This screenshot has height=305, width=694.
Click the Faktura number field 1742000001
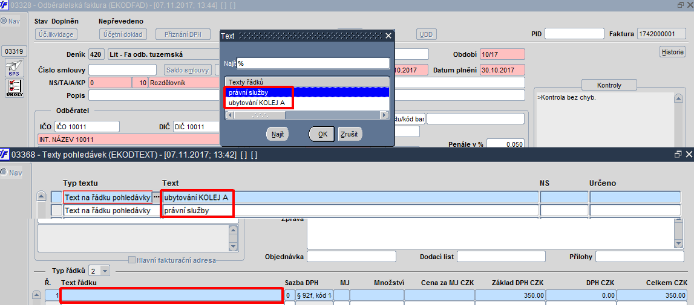(x=661, y=34)
